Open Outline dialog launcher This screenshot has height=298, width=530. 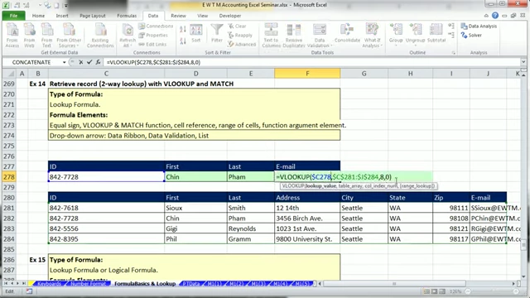click(x=453, y=53)
